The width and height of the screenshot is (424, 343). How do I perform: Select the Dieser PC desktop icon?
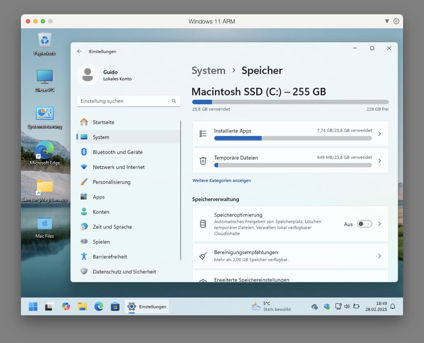(x=45, y=80)
